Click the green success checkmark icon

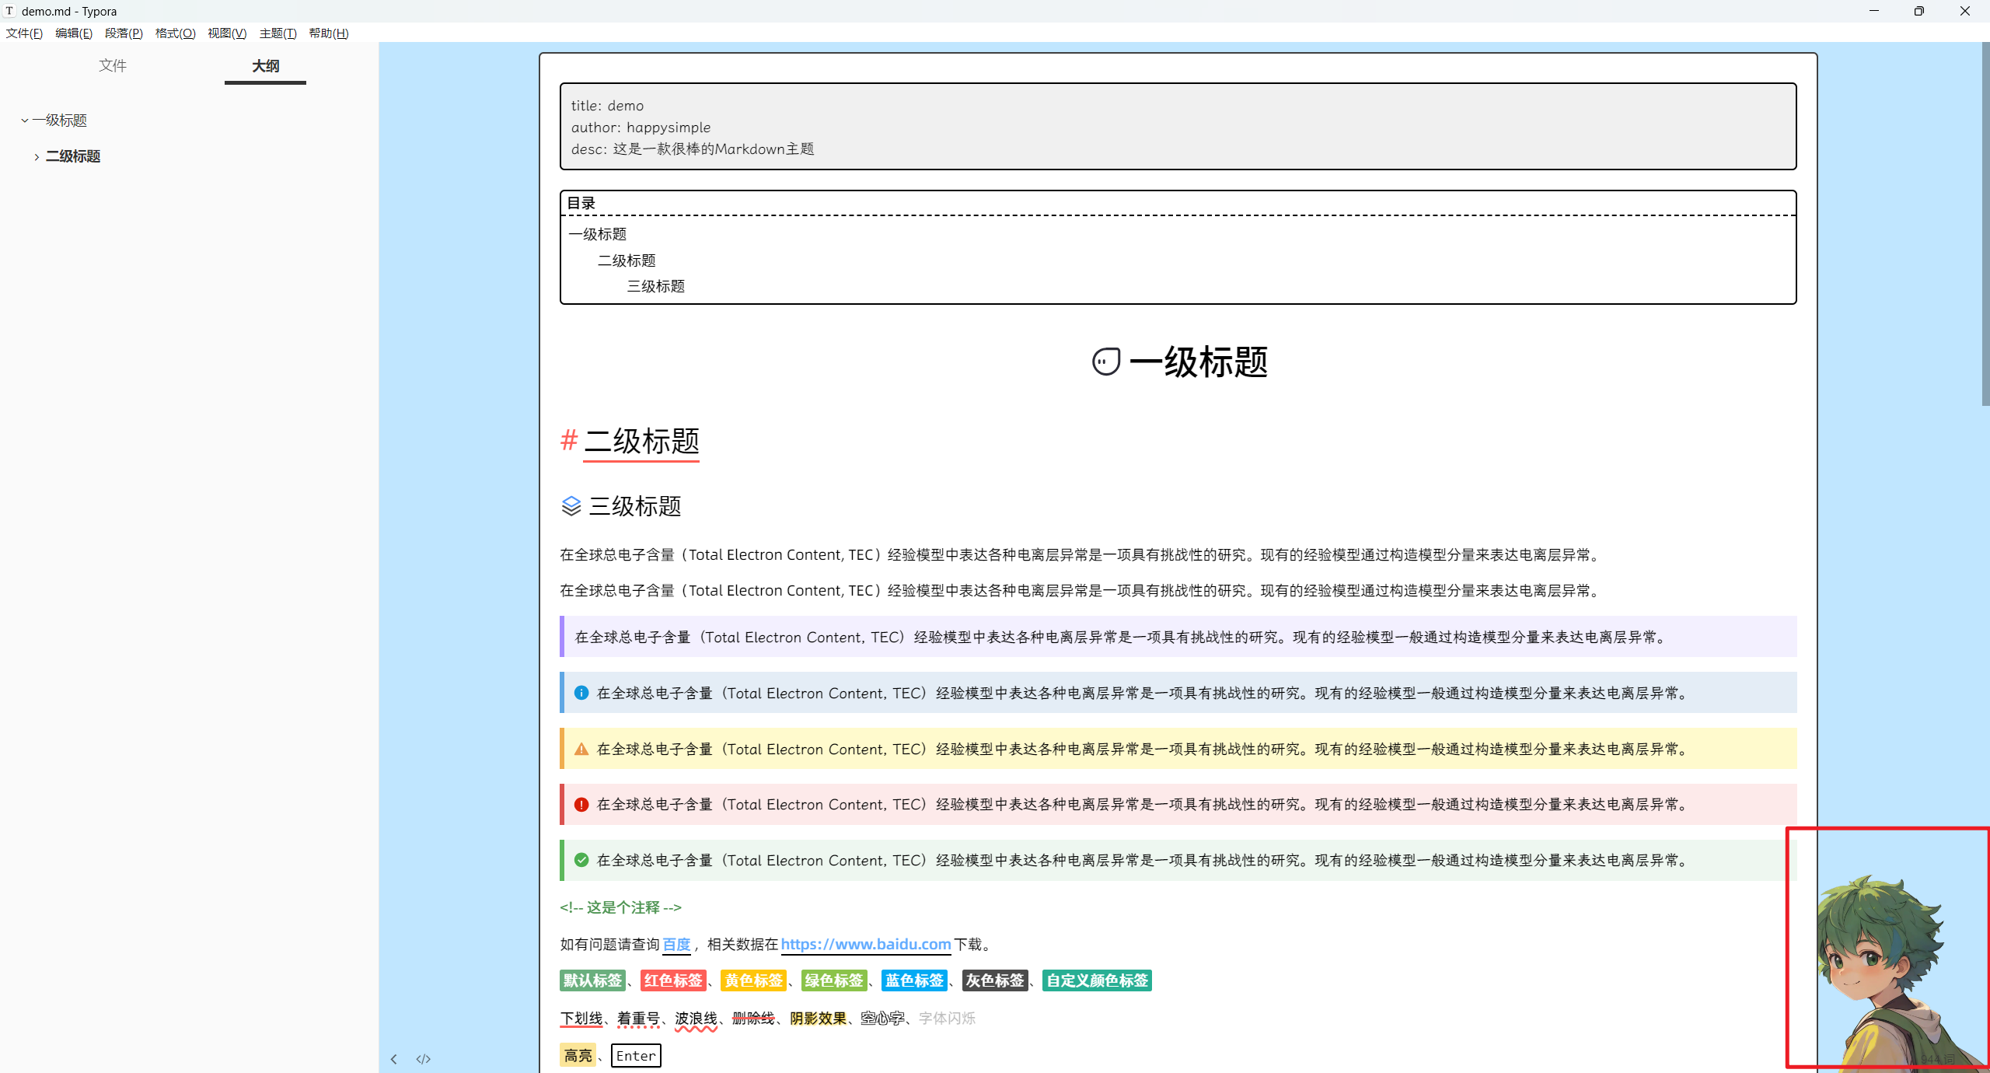coord(581,860)
